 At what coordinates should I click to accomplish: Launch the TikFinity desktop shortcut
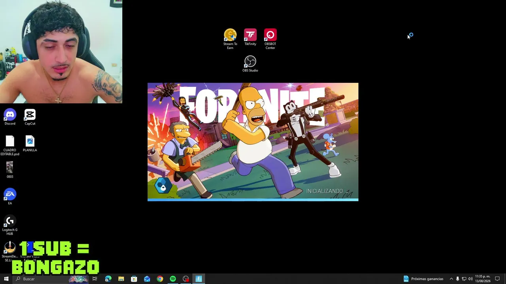pyautogui.click(x=250, y=37)
